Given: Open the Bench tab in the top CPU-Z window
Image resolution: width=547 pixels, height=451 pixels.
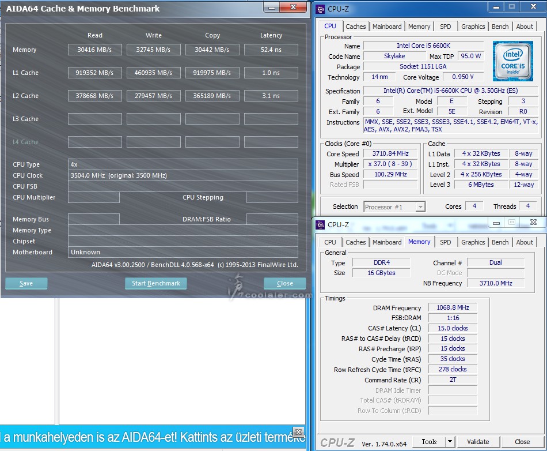Looking at the screenshot, I should 500,27.
